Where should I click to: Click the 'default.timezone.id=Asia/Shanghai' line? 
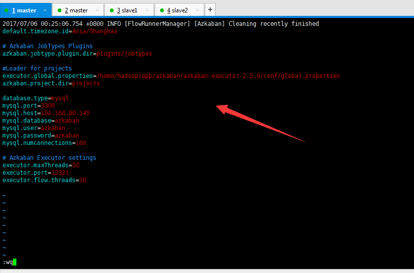point(60,31)
